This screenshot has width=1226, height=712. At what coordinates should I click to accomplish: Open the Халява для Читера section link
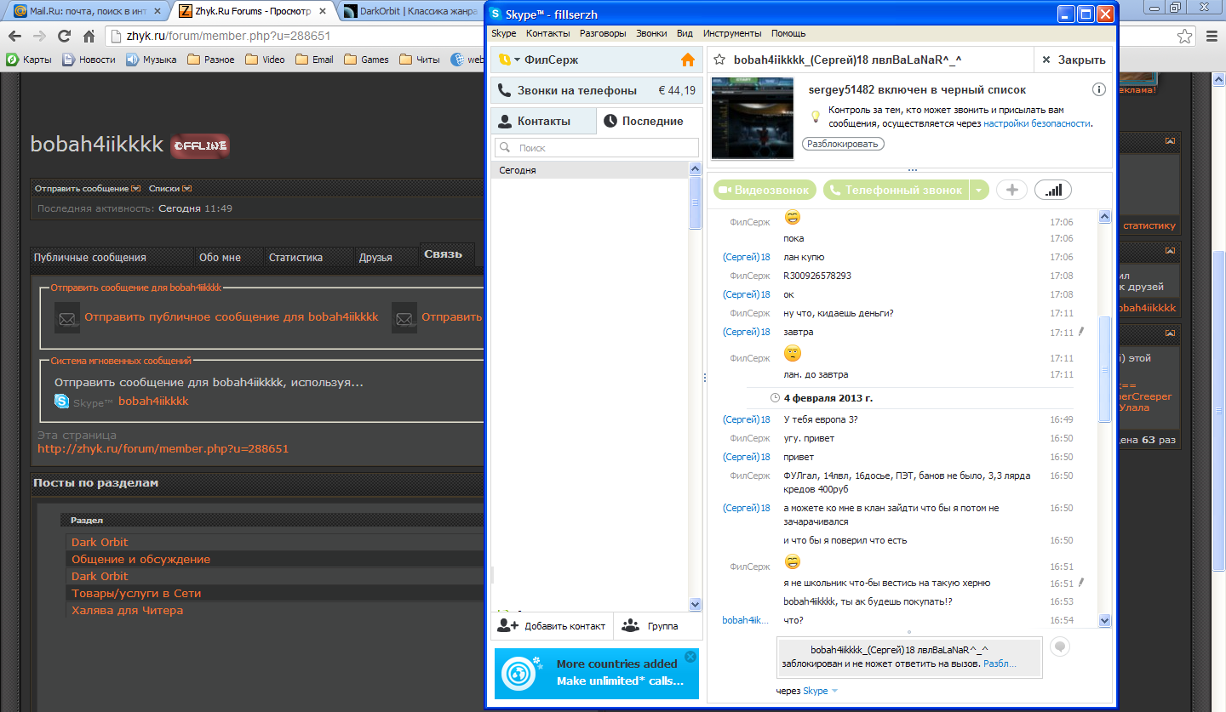point(127,610)
